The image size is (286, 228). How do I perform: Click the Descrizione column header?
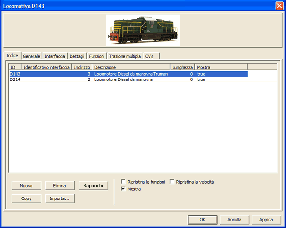[131, 67]
